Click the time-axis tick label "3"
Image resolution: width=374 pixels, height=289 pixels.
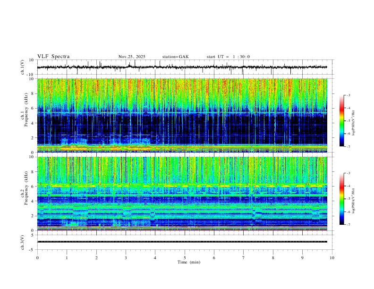pyautogui.click(x=126, y=258)
